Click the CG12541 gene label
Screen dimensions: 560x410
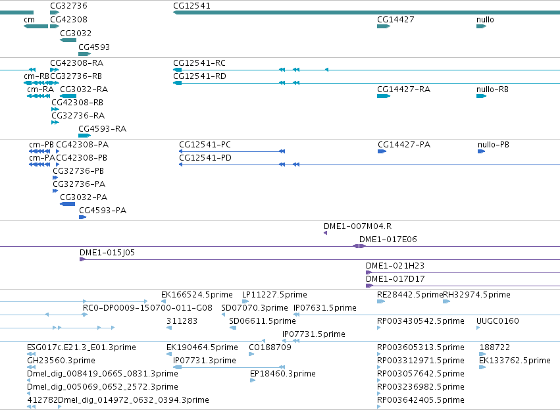point(191,6)
